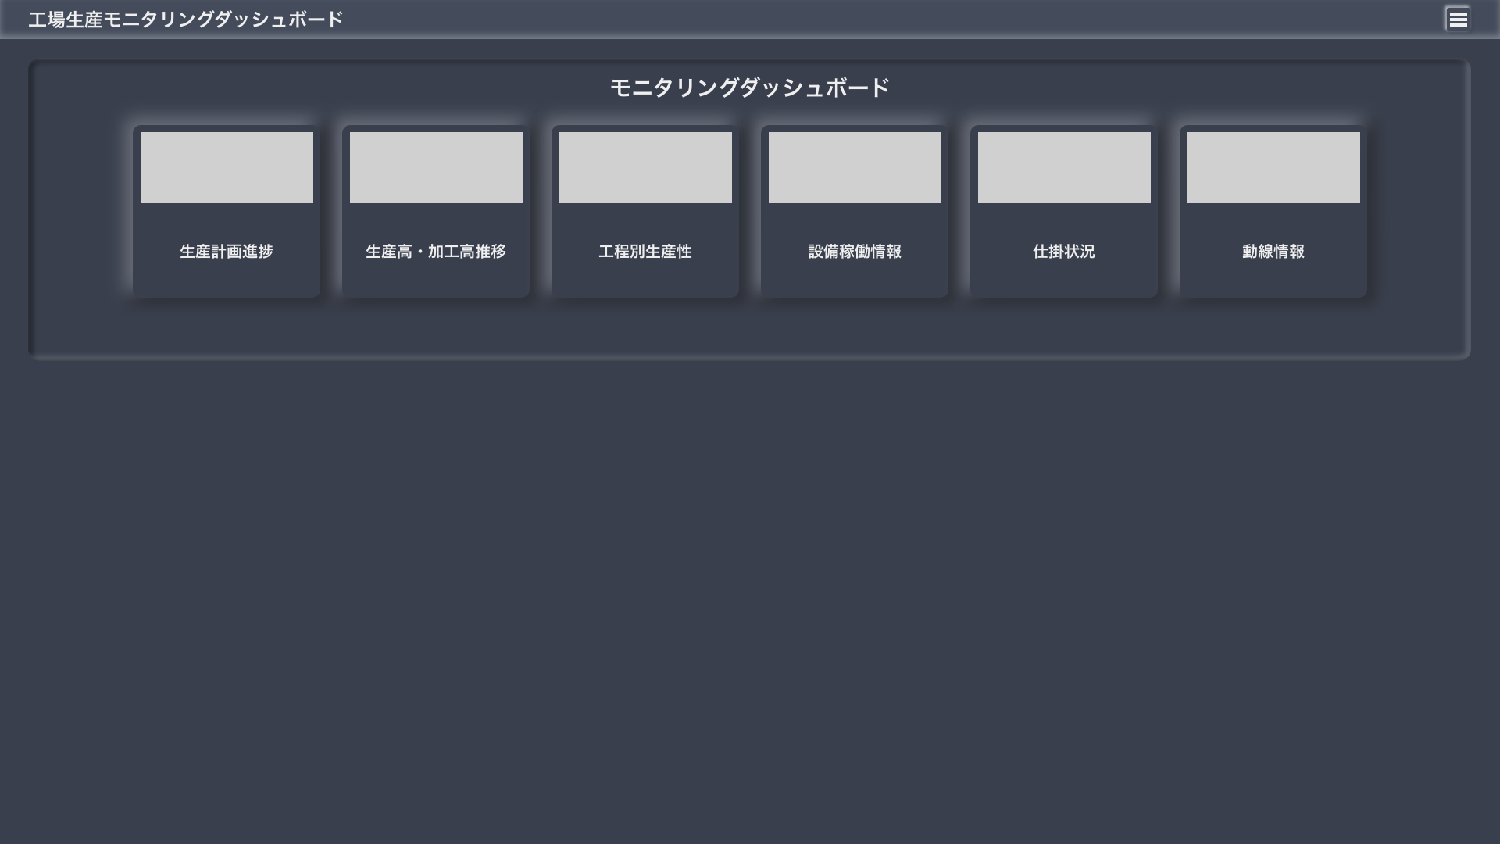1500x844 pixels.
Task: Open the hamburger navigation menu
Action: coord(1458,19)
